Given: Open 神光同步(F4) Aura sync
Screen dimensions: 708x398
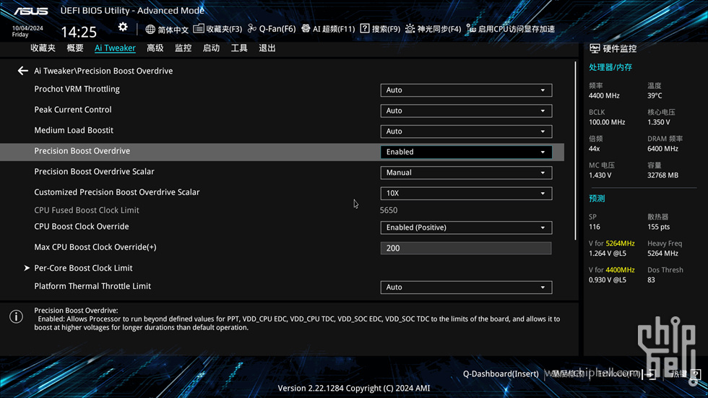Looking at the screenshot, I should 433,29.
